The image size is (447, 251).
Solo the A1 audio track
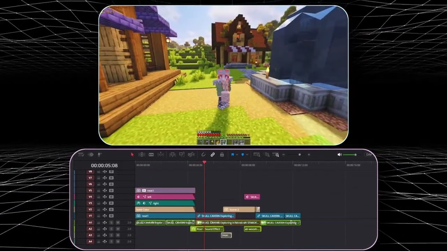(x=111, y=223)
